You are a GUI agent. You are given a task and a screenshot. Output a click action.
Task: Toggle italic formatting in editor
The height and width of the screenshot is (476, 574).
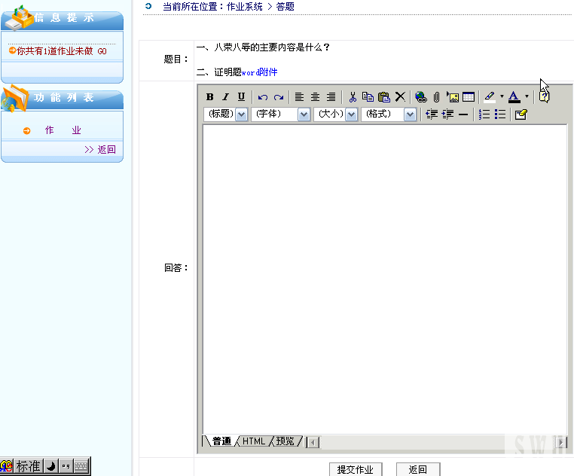(225, 97)
